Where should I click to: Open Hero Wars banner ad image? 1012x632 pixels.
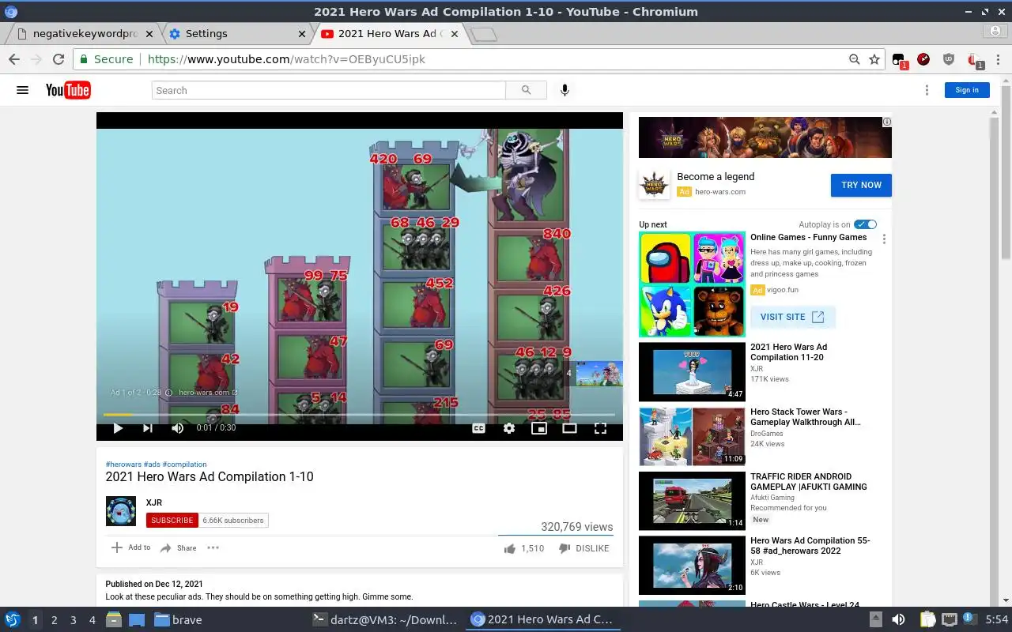[765, 137]
